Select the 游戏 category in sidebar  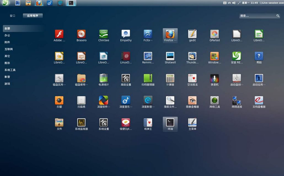[7, 84]
